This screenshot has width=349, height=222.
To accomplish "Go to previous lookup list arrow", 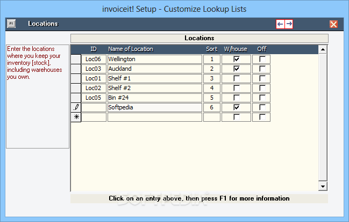I will coord(281,24).
